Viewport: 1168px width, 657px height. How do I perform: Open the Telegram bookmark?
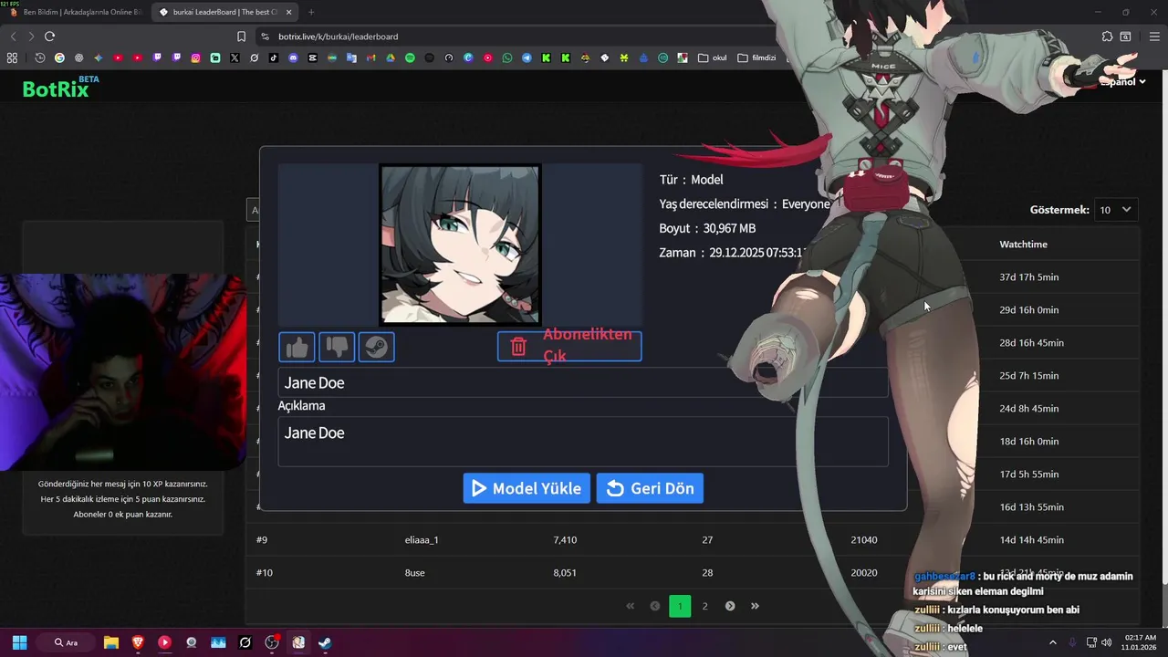pos(527,57)
